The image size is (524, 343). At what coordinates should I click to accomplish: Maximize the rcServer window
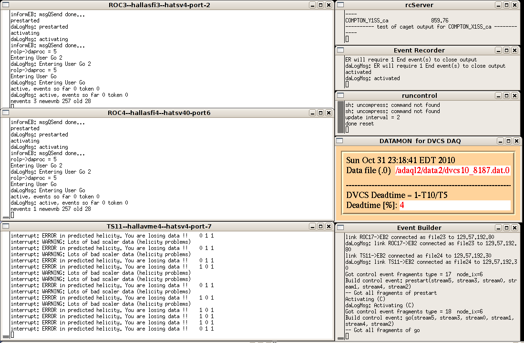(x=506, y=5)
